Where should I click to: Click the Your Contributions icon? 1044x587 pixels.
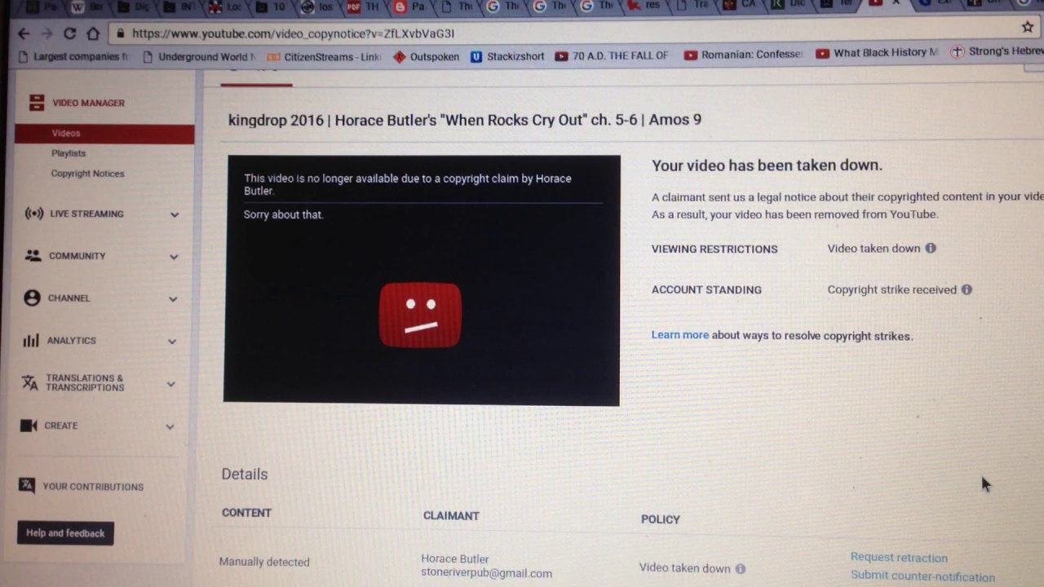[x=27, y=486]
